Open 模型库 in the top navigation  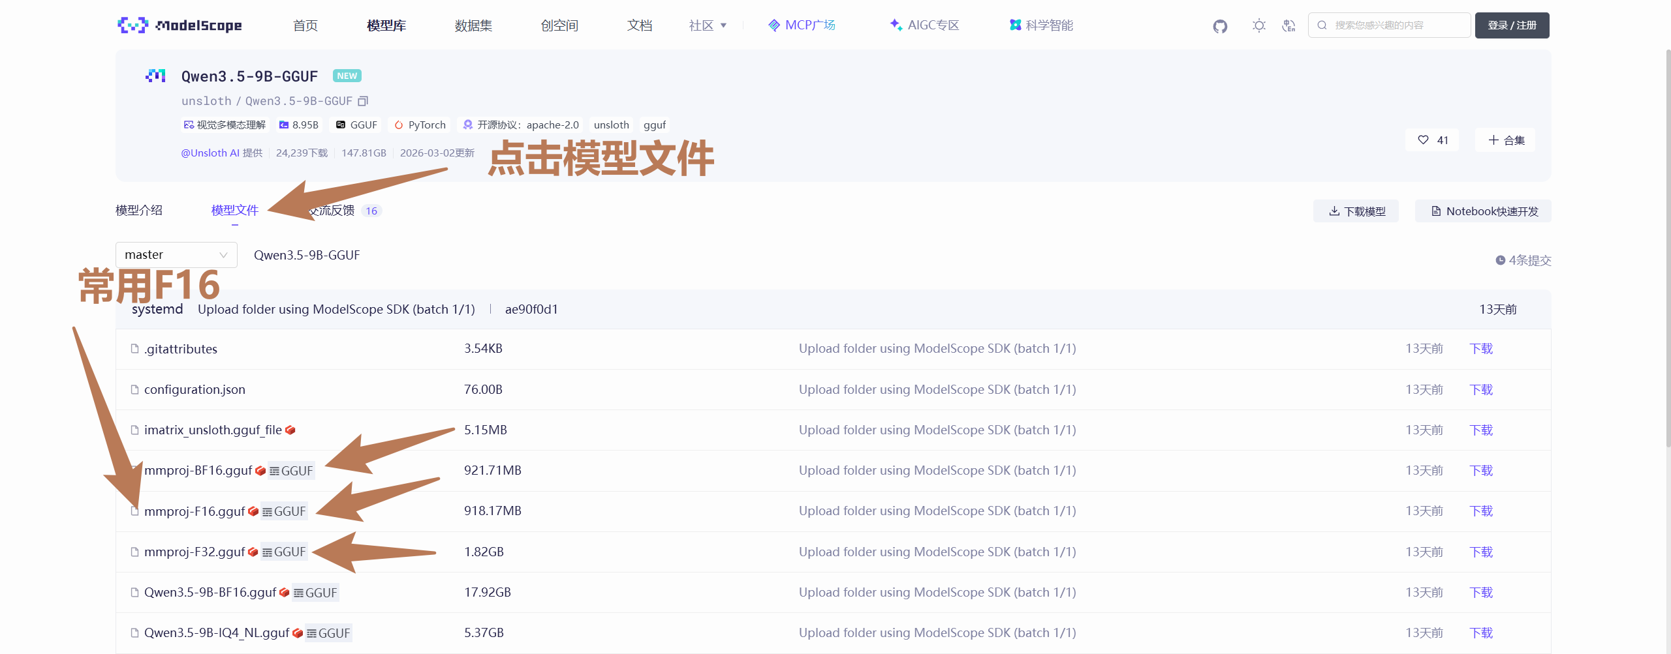tap(386, 25)
